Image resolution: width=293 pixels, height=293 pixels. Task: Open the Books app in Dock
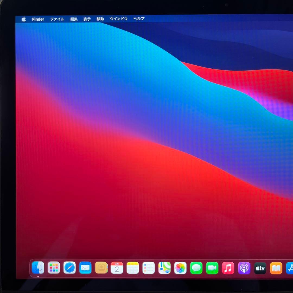coord(276,268)
